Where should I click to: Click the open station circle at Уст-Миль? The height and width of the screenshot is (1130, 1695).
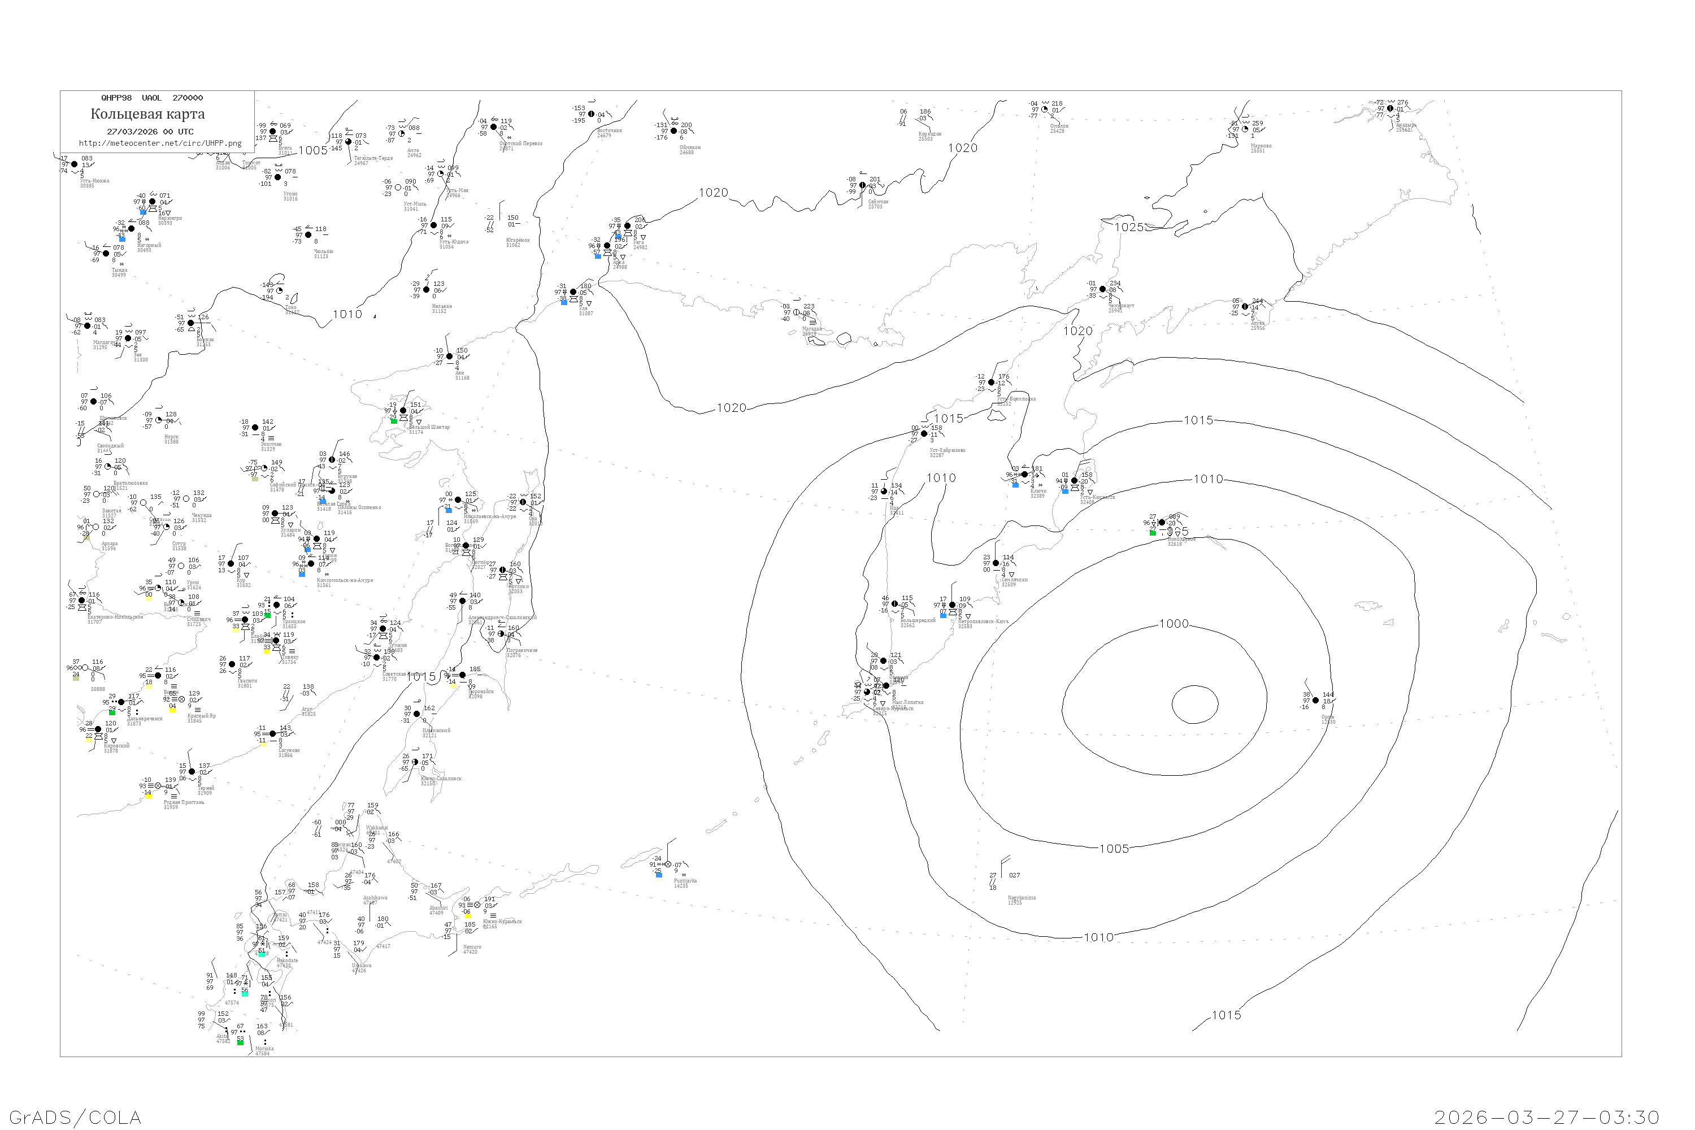click(398, 188)
